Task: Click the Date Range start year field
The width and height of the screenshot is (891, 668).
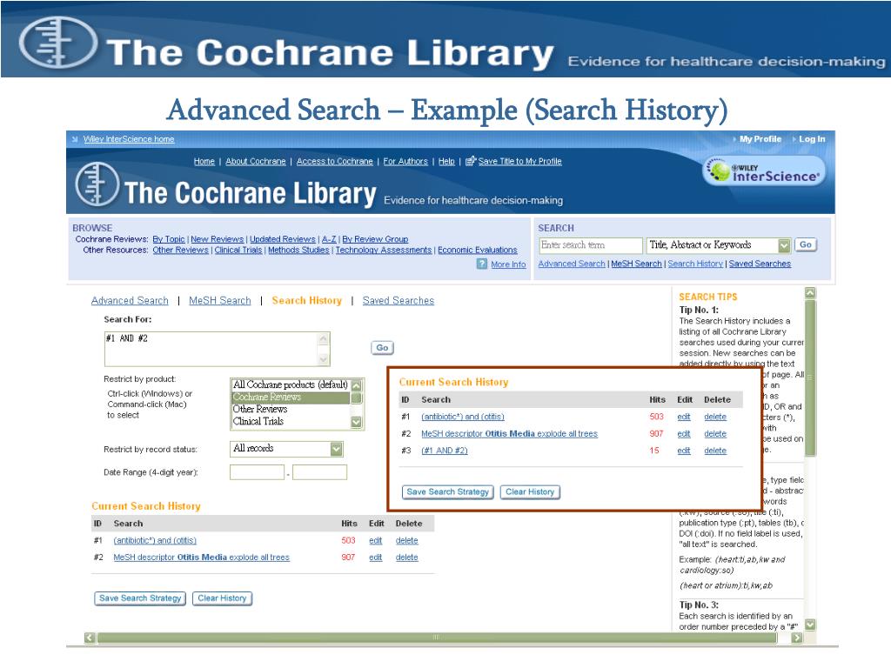Action: (x=257, y=472)
